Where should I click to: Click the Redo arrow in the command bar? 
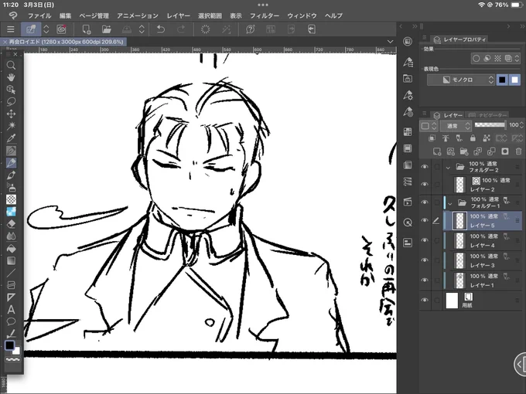tap(181, 29)
